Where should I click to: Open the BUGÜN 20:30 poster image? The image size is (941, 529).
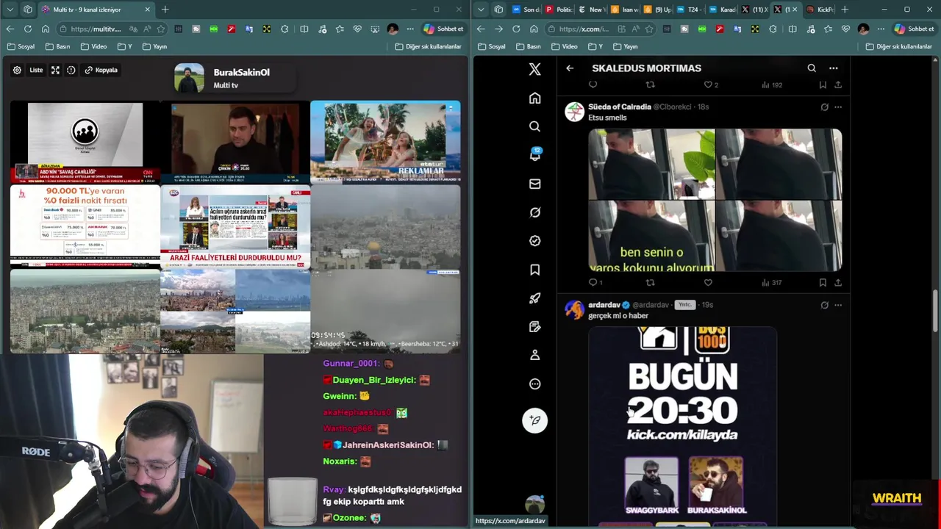click(683, 426)
